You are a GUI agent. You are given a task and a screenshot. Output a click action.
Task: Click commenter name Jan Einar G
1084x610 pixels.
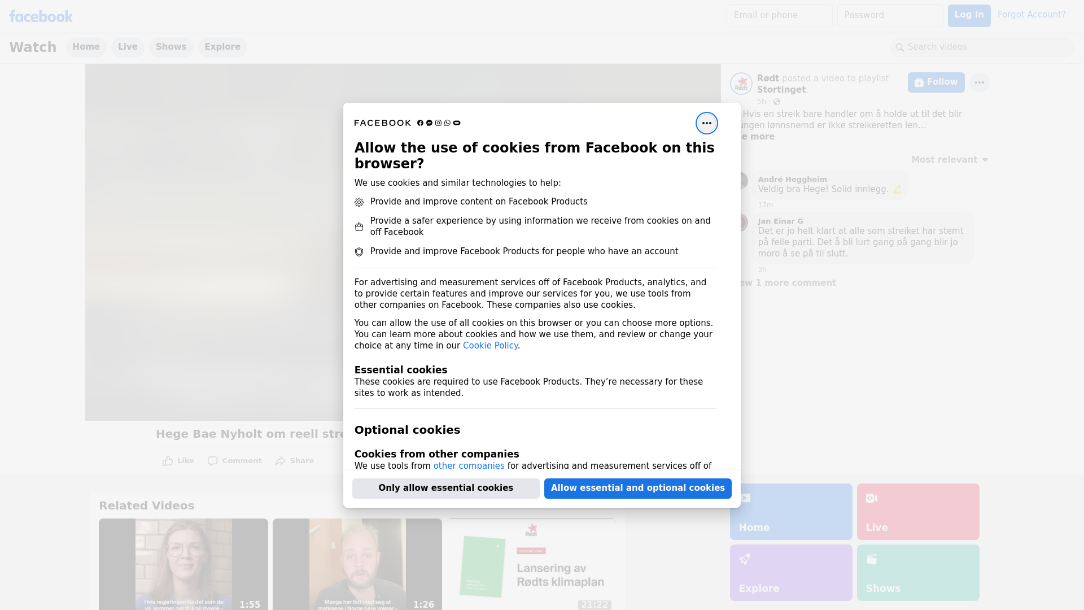click(x=780, y=221)
